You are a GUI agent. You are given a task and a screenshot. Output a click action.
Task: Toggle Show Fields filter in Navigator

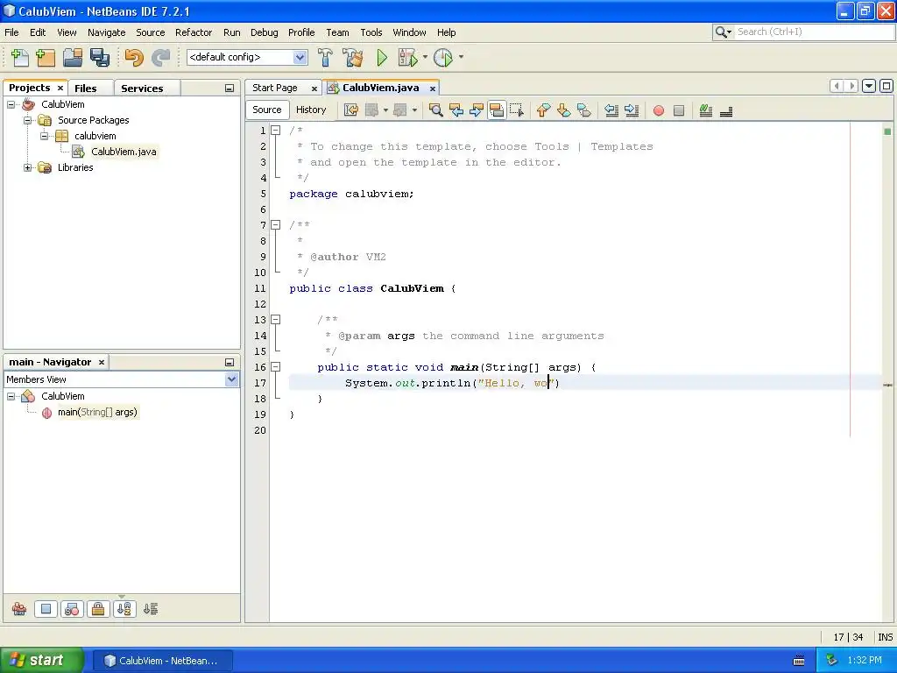pos(46,609)
